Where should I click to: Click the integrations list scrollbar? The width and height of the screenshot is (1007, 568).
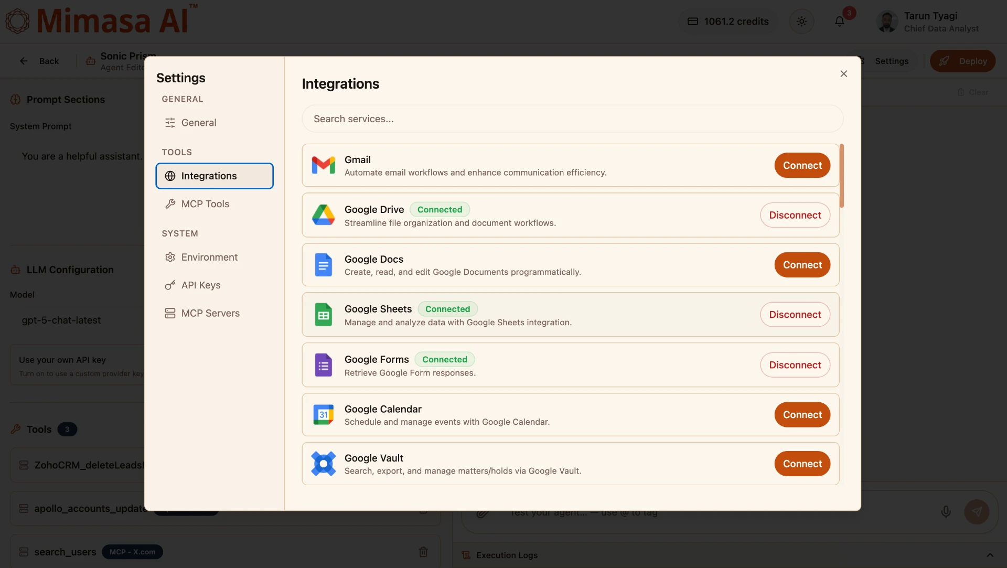tap(841, 176)
